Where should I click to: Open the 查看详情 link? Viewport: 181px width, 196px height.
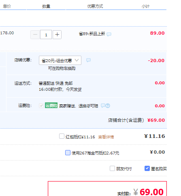click(x=106, y=137)
